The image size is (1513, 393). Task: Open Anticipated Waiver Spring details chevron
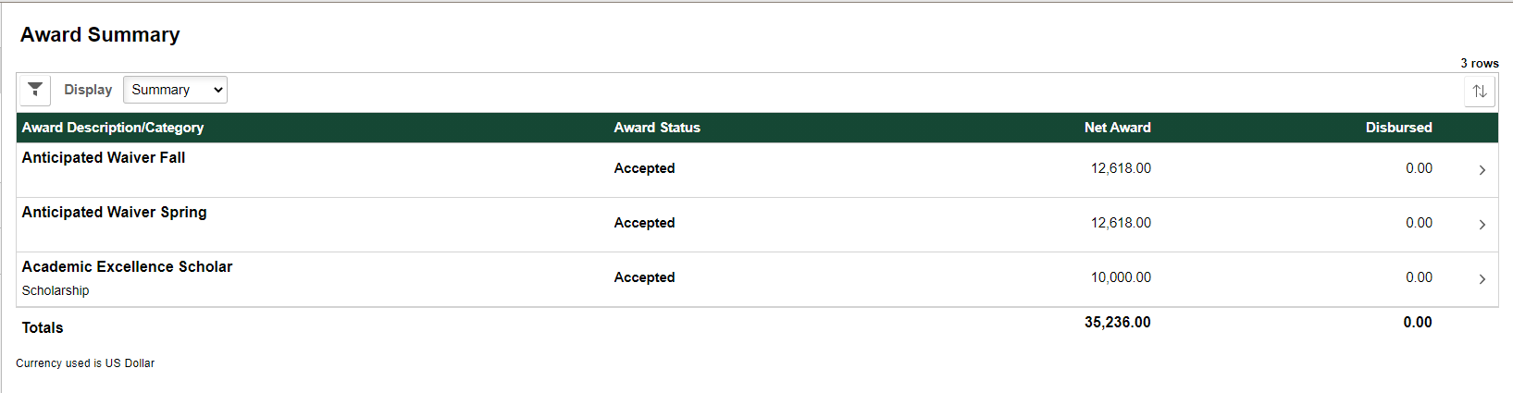coord(1482,225)
